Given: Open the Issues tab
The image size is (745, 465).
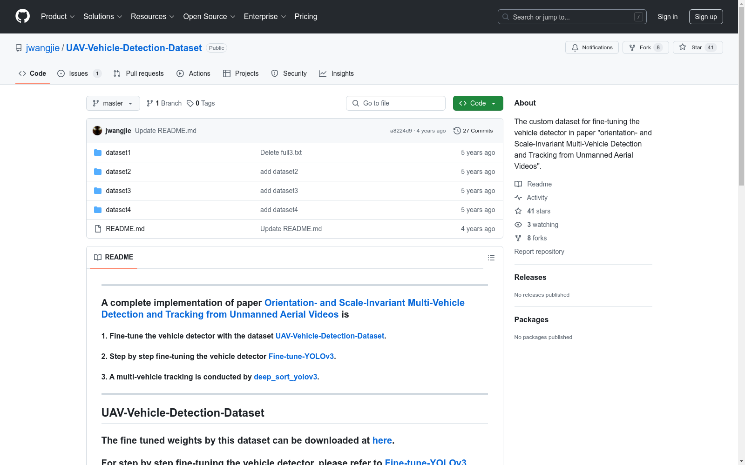Looking at the screenshot, I should (x=79, y=73).
